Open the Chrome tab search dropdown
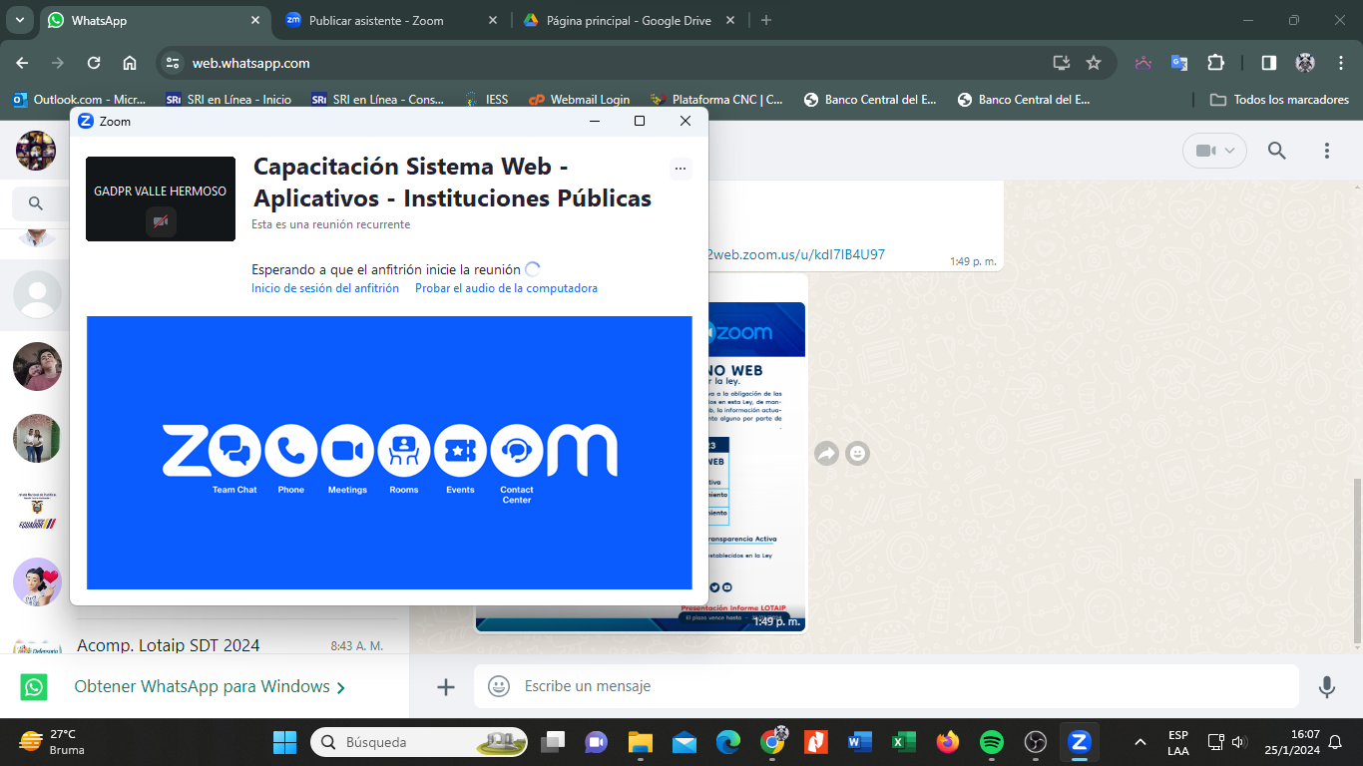The width and height of the screenshot is (1363, 766). tap(19, 20)
